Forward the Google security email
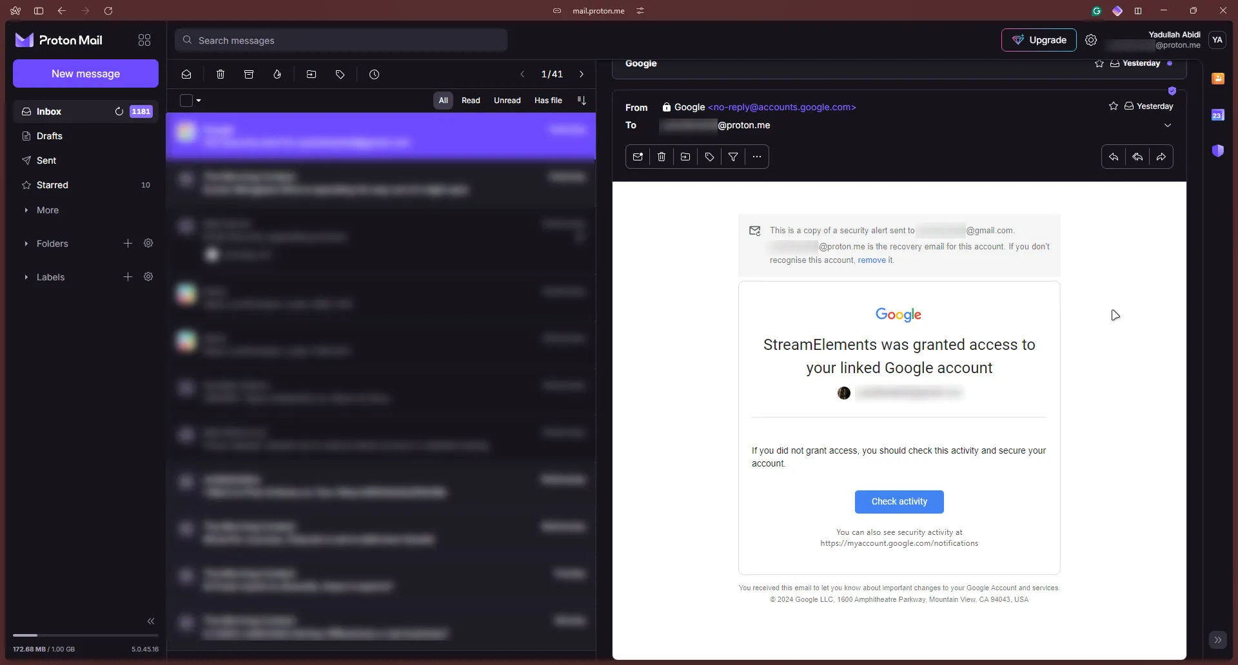This screenshot has height=665, width=1238. (1161, 157)
